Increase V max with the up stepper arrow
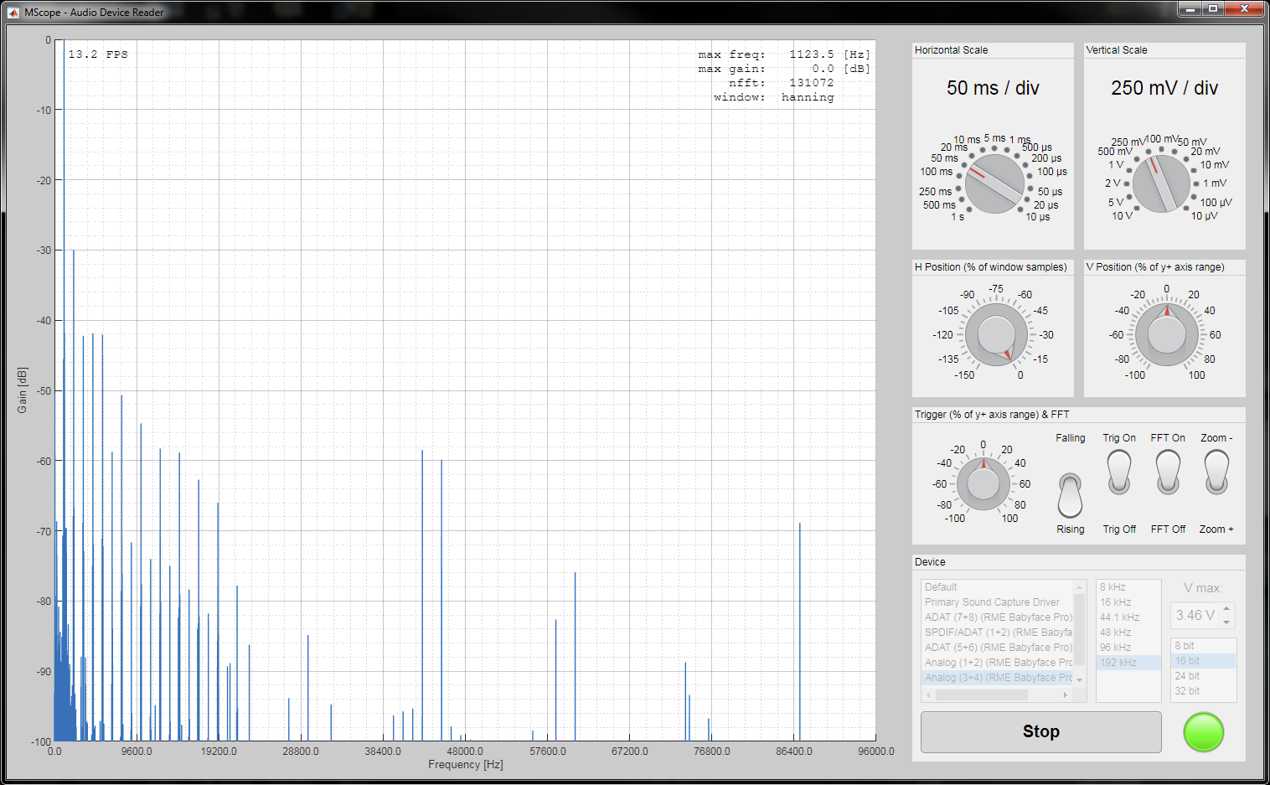The height and width of the screenshot is (785, 1270). [x=1226, y=610]
